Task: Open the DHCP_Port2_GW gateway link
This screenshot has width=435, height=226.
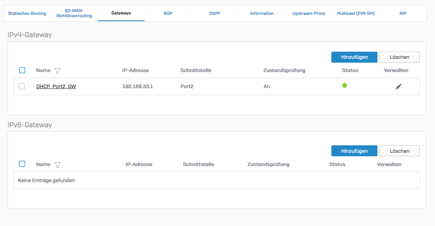Action: click(x=56, y=87)
